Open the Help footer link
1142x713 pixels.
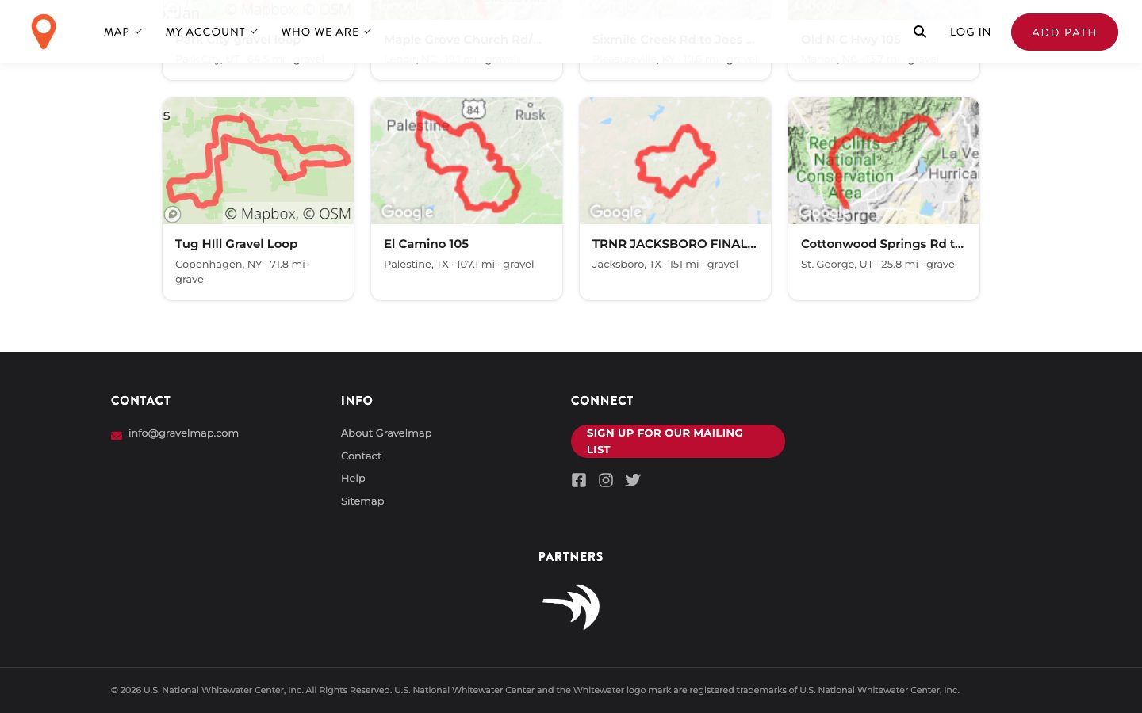pyautogui.click(x=353, y=478)
